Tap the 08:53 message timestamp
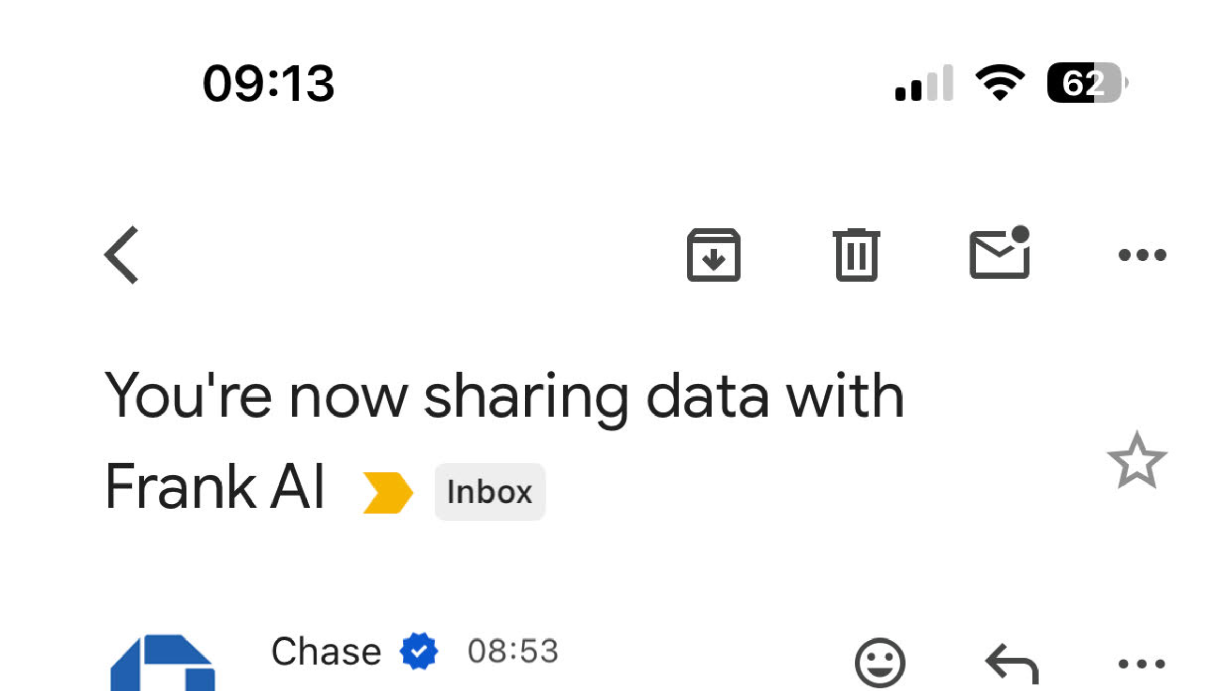Viewport: 1225px width, 691px height. [513, 651]
